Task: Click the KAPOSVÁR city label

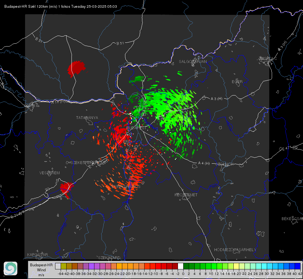Action: (x=37, y=255)
